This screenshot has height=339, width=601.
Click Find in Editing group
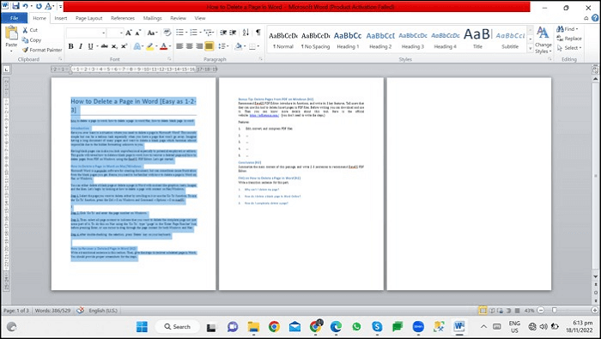[x=568, y=29]
